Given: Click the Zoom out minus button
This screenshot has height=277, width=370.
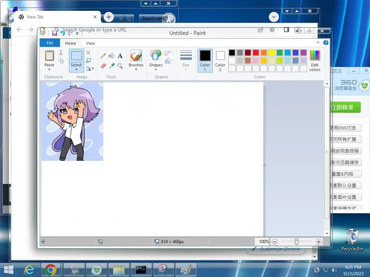Looking at the screenshot, I should pyautogui.click(x=275, y=241).
